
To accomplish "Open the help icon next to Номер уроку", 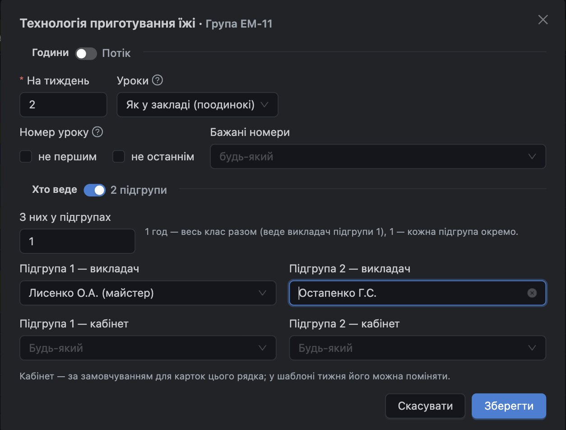I will click(x=97, y=132).
